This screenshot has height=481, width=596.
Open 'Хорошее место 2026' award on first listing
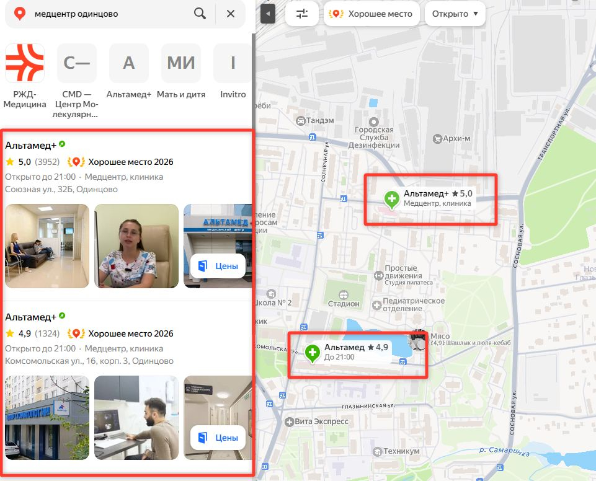[120, 162]
